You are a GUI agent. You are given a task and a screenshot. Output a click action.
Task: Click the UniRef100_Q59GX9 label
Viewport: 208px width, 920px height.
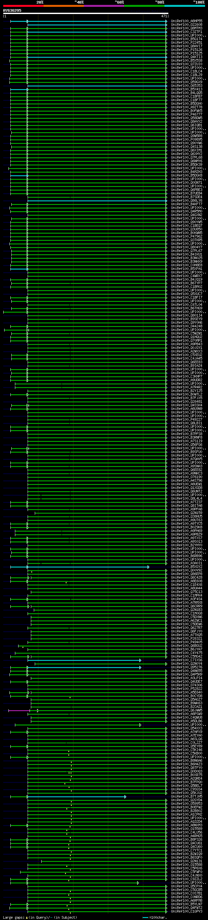(x=187, y=82)
